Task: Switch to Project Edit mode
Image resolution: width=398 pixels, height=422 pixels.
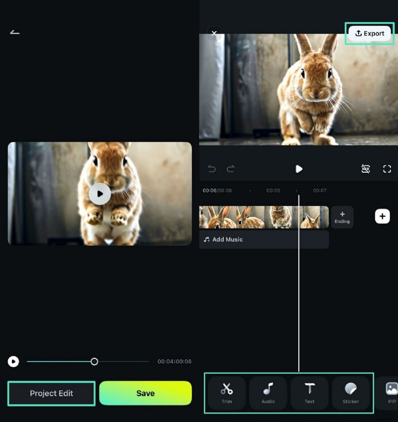Action: [x=51, y=393]
